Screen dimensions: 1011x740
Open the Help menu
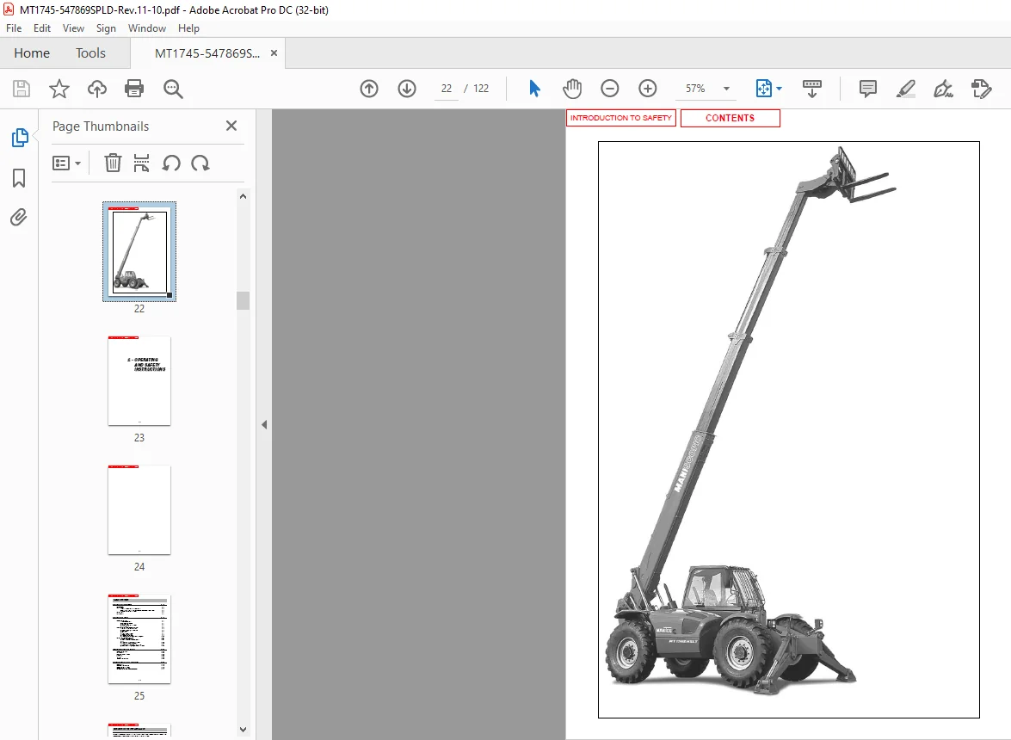(188, 28)
